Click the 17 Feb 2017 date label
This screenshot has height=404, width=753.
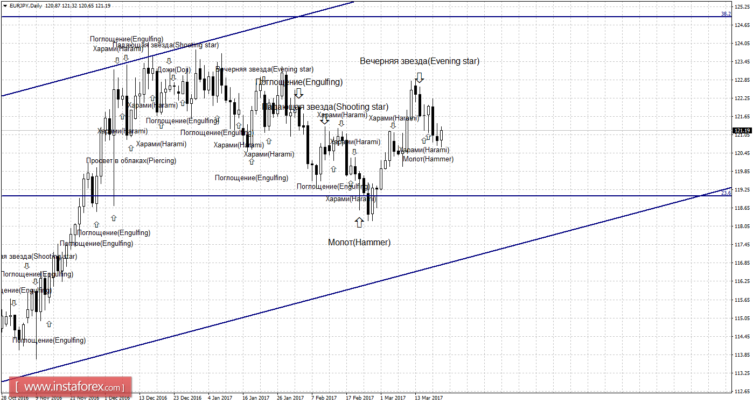click(360, 398)
